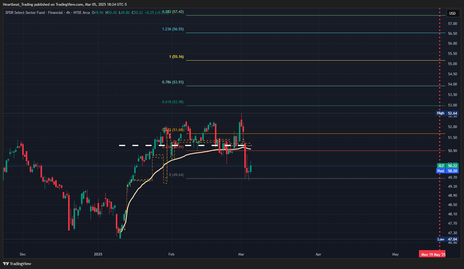The width and height of the screenshot is (464, 269).
Task: Open the USD currency selector
Action: pyautogui.click(x=452, y=13)
